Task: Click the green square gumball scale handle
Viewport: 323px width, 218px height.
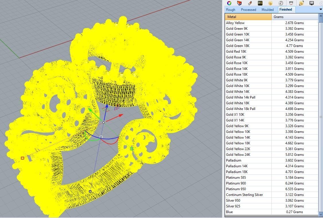Action: pos(132,149)
